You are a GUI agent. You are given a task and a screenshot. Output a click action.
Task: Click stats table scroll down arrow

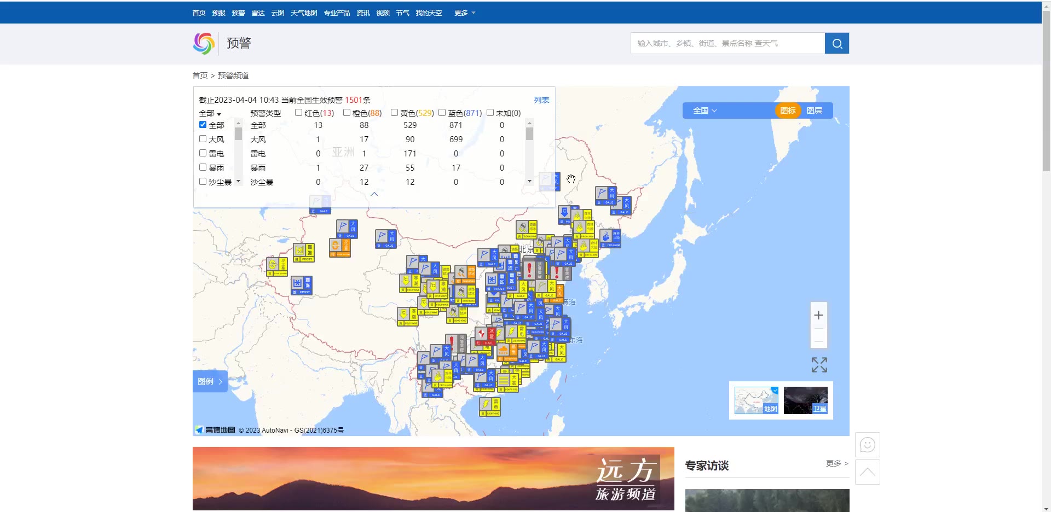529,181
